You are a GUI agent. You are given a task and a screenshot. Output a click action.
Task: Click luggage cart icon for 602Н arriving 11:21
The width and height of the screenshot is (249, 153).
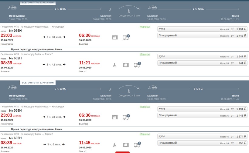pos(137,65)
